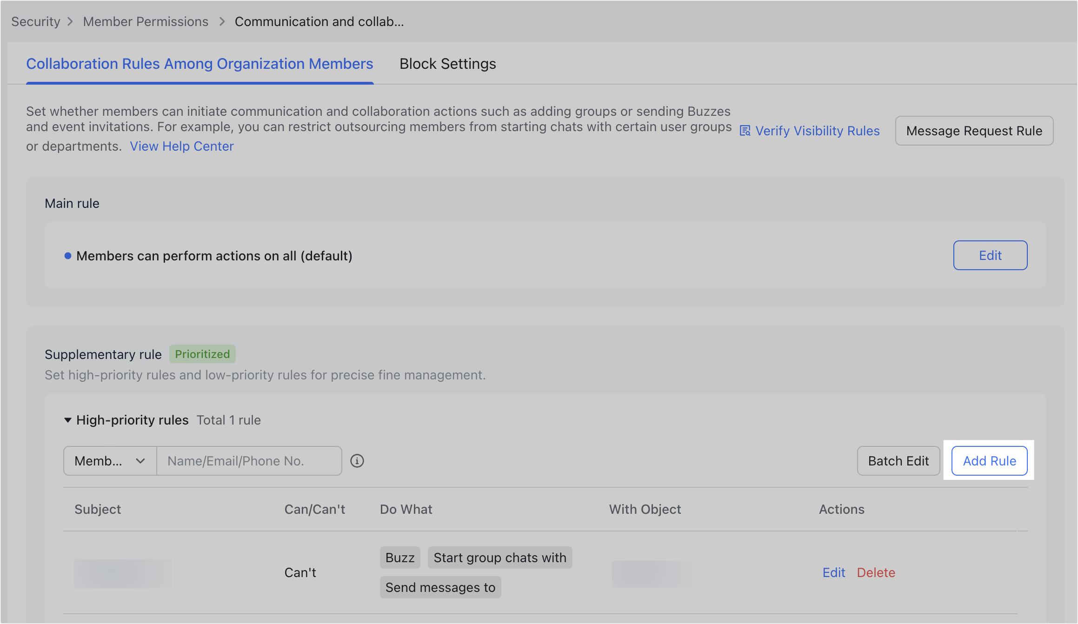Click Verify Visibility Rules
This screenshot has width=1078, height=624.
point(817,131)
